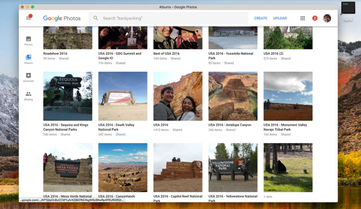
Task: Click Sequoia and Kings Canyon title
Action: 66,127
